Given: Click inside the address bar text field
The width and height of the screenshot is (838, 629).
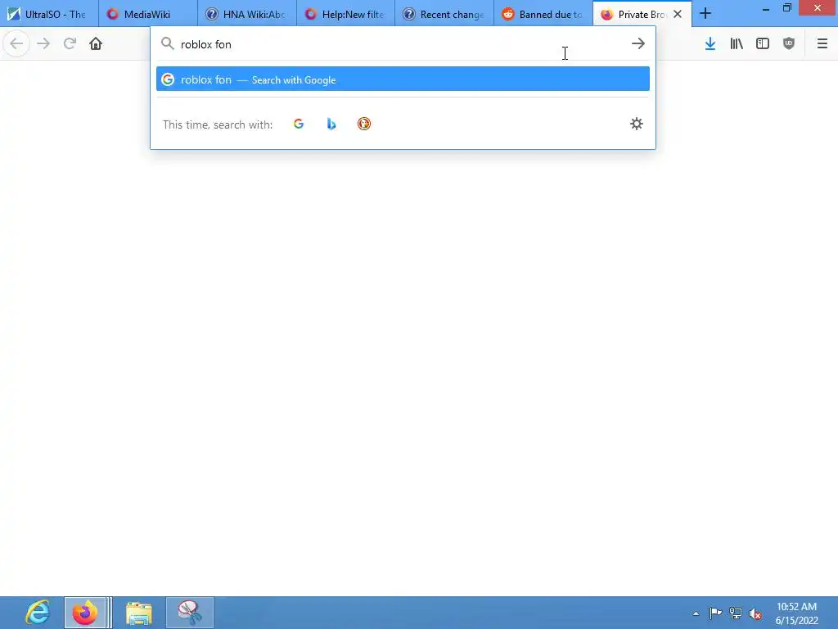Looking at the screenshot, I should coord(401,44).
